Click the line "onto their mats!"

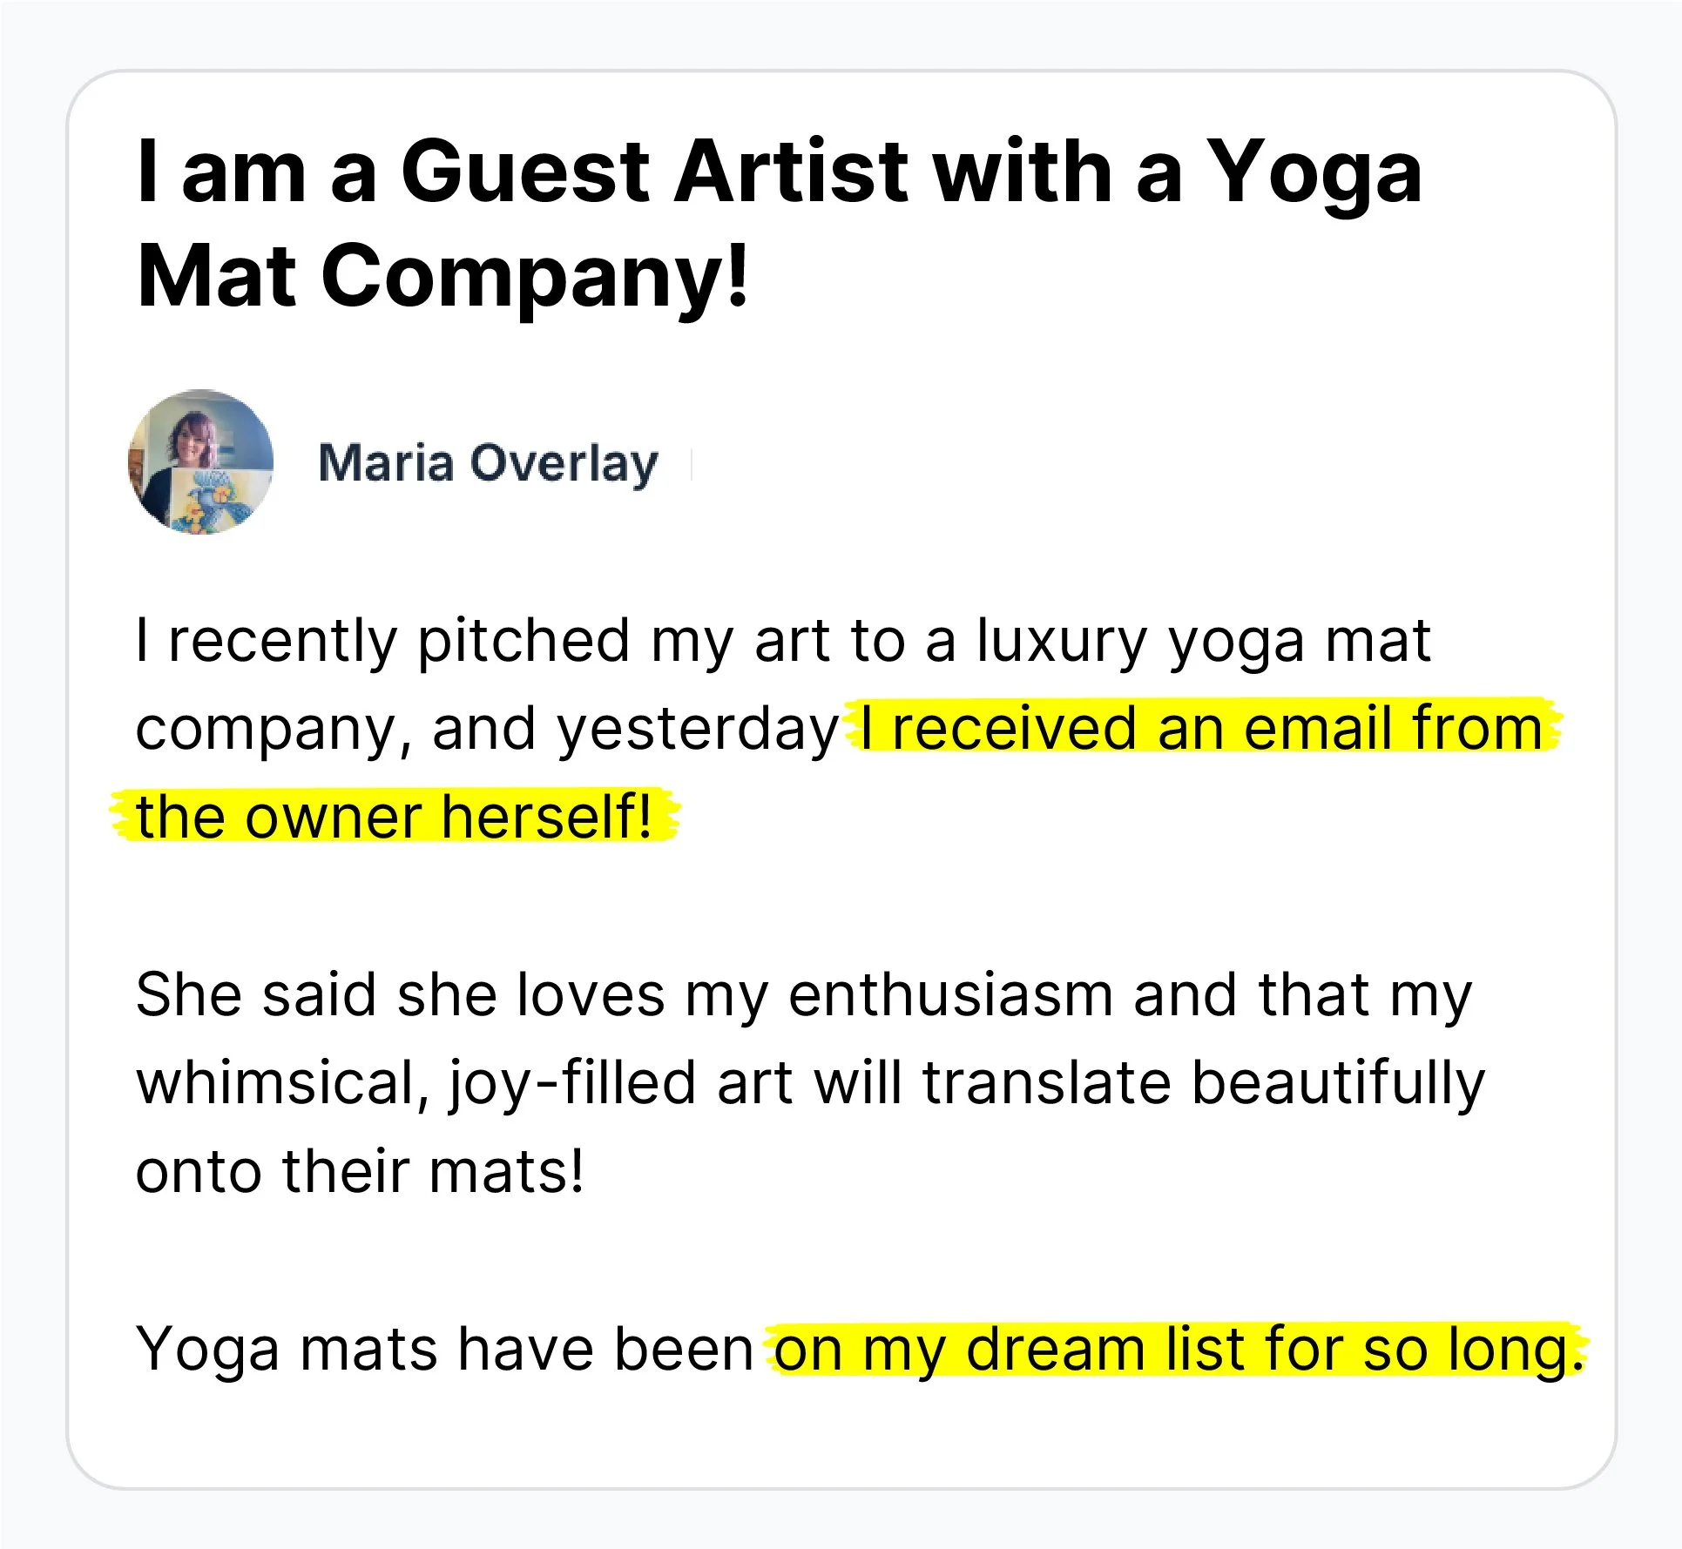[359, 1171]
